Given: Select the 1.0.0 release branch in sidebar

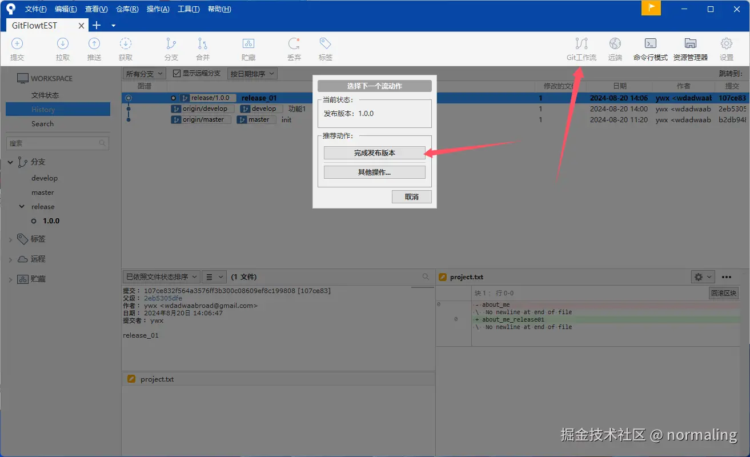Looking at the screenshot, I should pyautogui.click(x=51, y=221).
